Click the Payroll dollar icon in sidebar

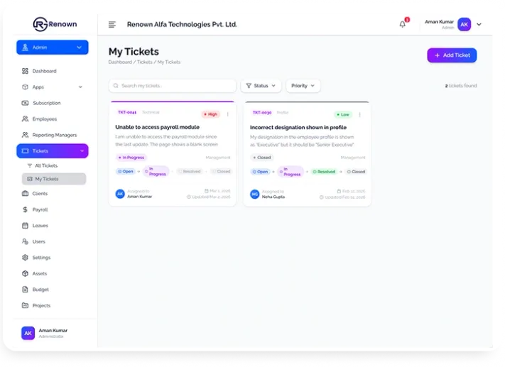click(x=26, y=209)
